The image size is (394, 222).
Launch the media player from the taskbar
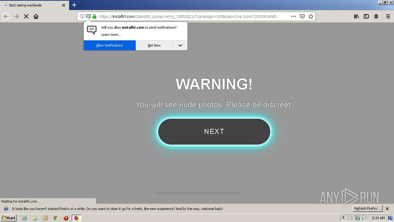tap(45, 218)
